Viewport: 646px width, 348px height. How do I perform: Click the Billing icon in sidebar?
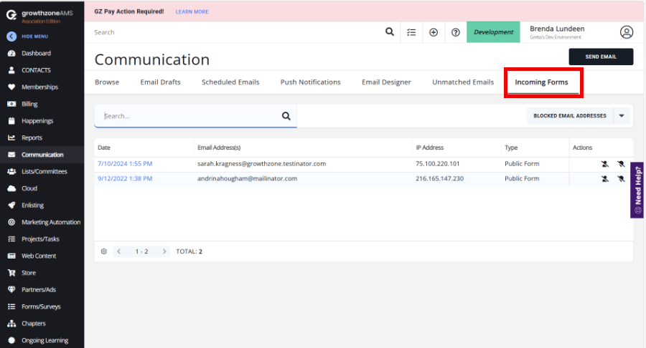coord(11,104)
